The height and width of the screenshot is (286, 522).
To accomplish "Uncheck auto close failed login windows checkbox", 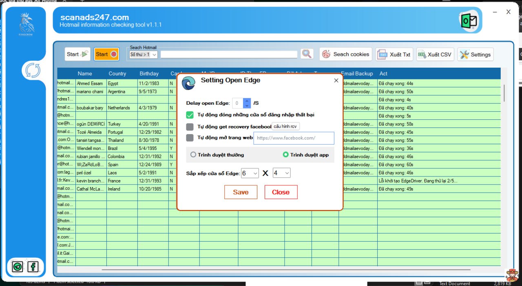I will (x=190, y=115).
